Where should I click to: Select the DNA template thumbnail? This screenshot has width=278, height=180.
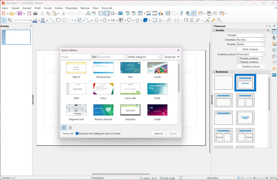click(76, 89)
